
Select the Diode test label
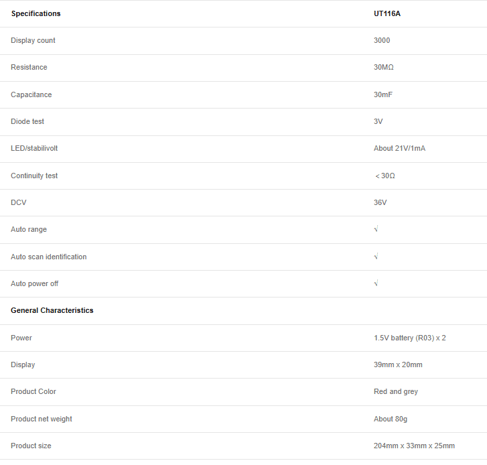tap(27, 122)
